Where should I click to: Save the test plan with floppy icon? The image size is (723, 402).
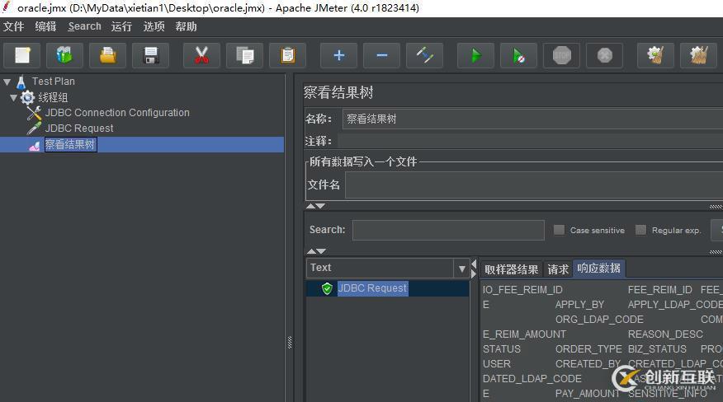point(150,56)
